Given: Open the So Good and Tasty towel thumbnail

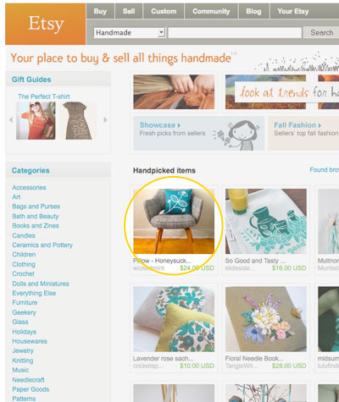Looking at the screenshot, I should point(266,221).
